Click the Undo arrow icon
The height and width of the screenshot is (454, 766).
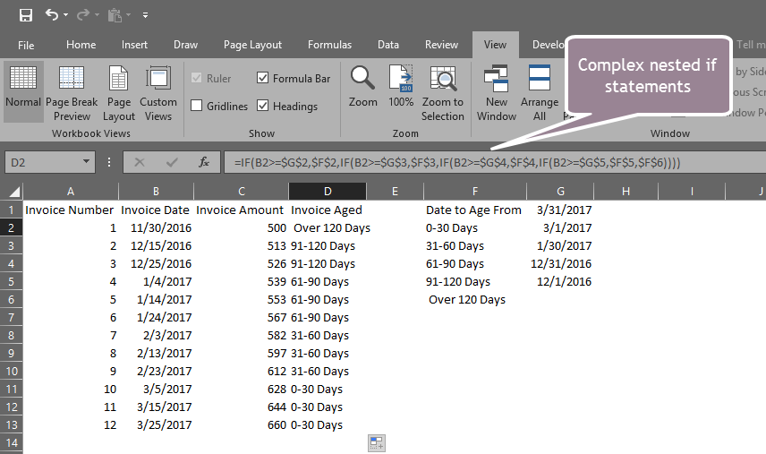click(52, 15)
